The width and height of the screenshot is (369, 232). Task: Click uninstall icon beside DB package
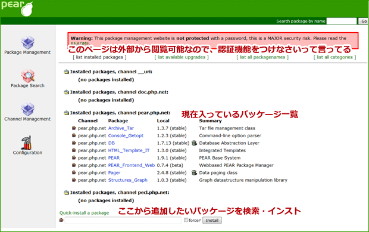point(74,143)
